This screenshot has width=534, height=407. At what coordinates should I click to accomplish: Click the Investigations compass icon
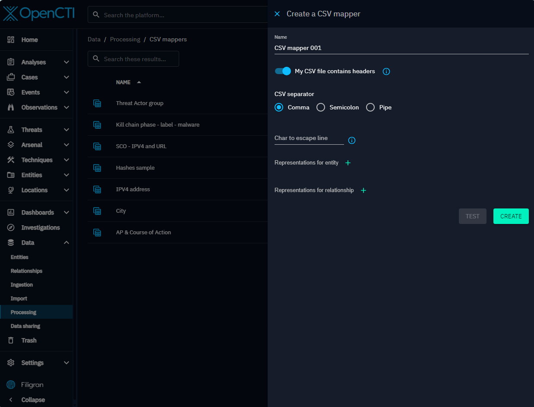11,227
